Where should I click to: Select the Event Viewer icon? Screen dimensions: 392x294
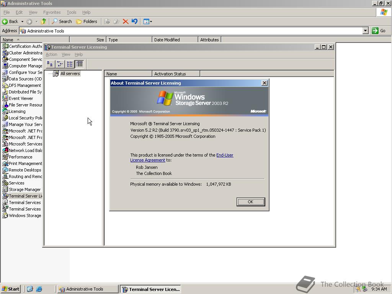pos(5,98)
